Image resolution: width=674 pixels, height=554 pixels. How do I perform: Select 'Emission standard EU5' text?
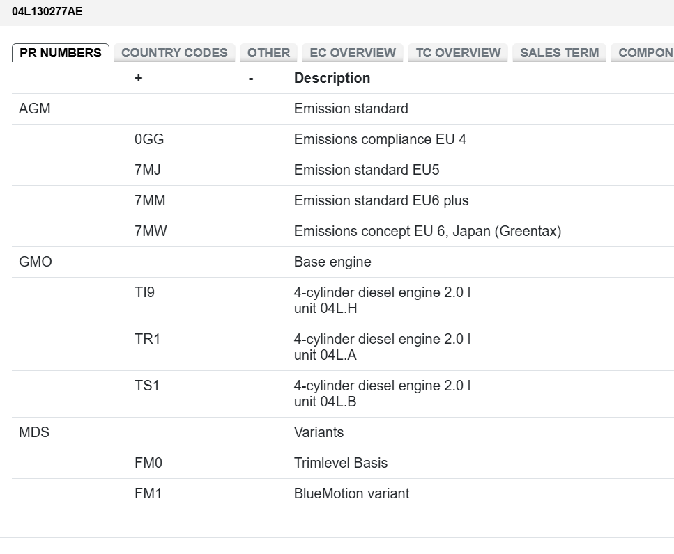click(367, 171)
